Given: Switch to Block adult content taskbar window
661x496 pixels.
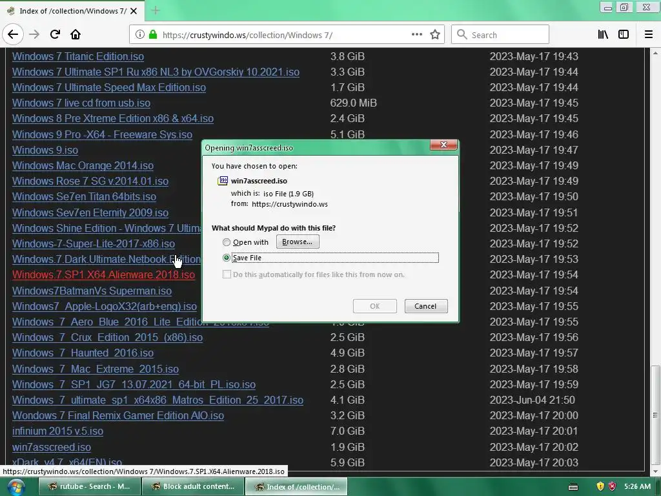Looking at the screenshot, I should [193, 487].
